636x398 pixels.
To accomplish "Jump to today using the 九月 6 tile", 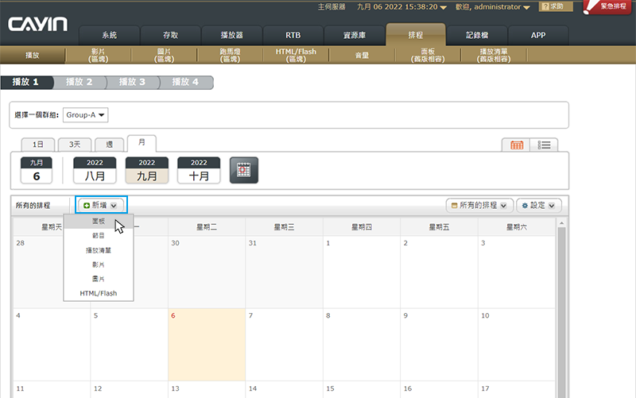I will click(37, 170).
